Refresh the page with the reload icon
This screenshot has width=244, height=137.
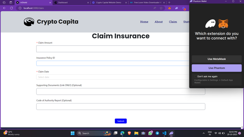11,8
